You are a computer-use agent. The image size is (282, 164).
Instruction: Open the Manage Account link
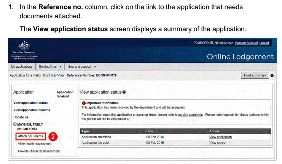click(246, 43)
